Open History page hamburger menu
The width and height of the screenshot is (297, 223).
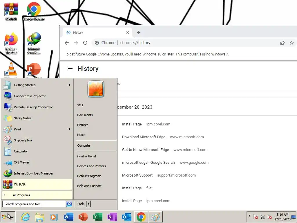point(70,69)
